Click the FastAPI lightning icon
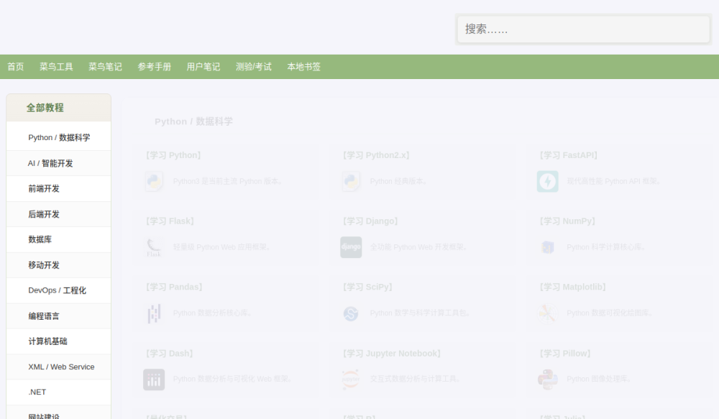719x419 pixels. (x=547, y=181)
